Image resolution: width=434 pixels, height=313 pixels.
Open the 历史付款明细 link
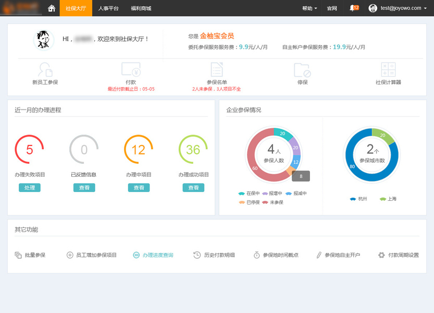click(219, 255)
